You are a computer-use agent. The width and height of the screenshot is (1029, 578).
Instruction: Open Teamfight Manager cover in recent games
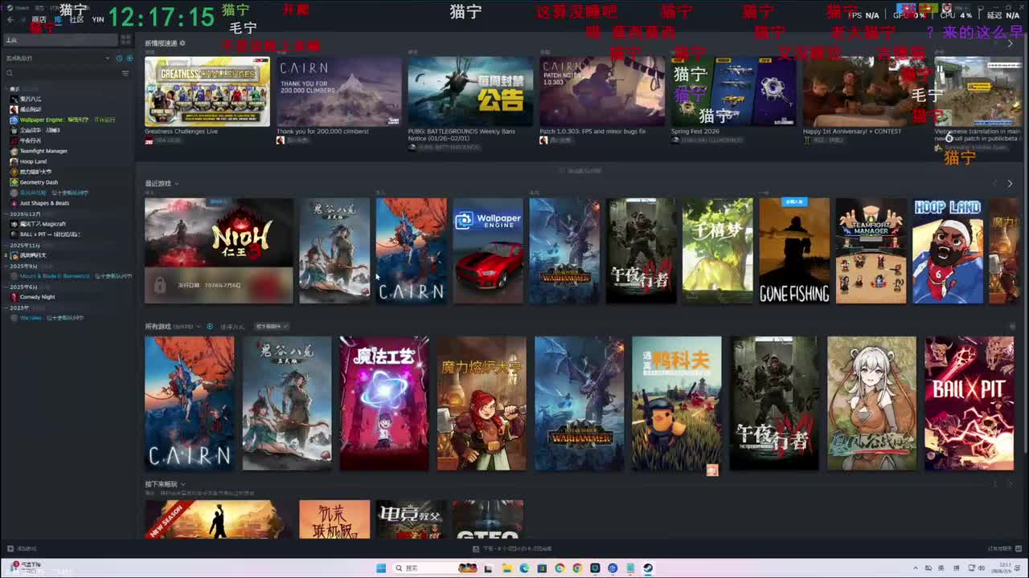click(871, 251)
